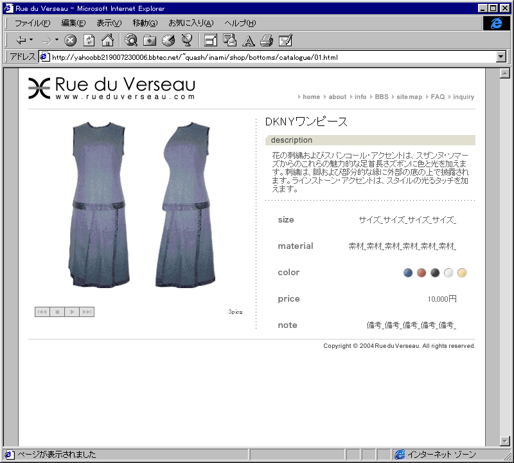Choose the yellow color swatch
This screenshot has height=463, width=514.
pos(462,273)
